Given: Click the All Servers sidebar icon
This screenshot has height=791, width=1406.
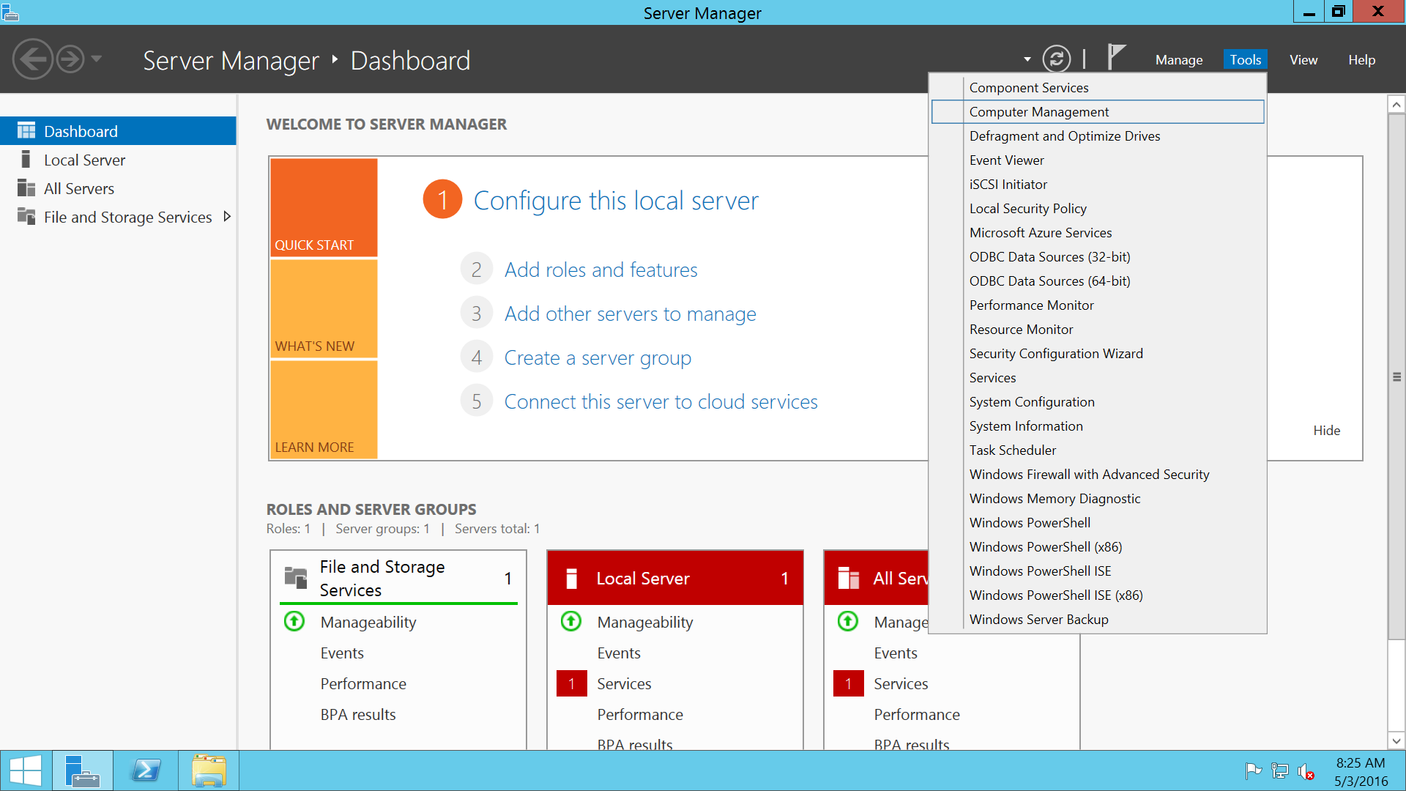Looking at the screenshot, I should click(26, 188).
